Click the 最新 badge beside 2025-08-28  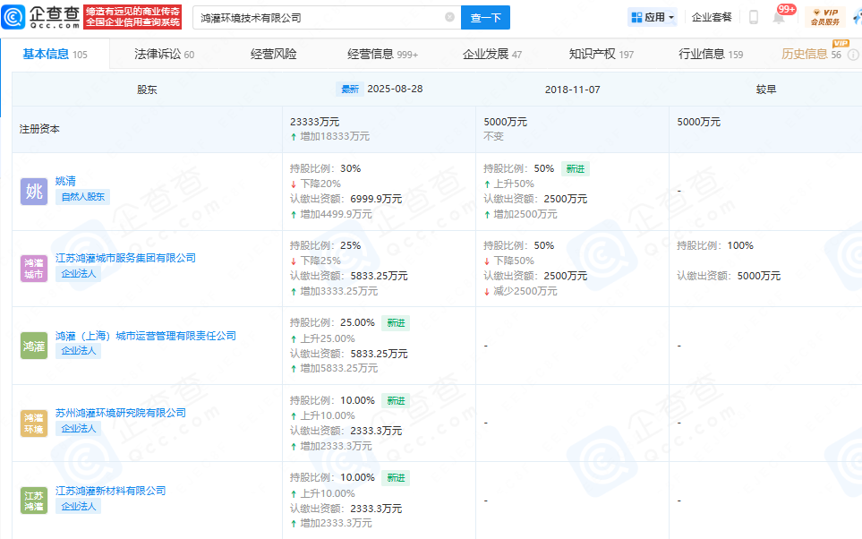[x=350, y=90]
